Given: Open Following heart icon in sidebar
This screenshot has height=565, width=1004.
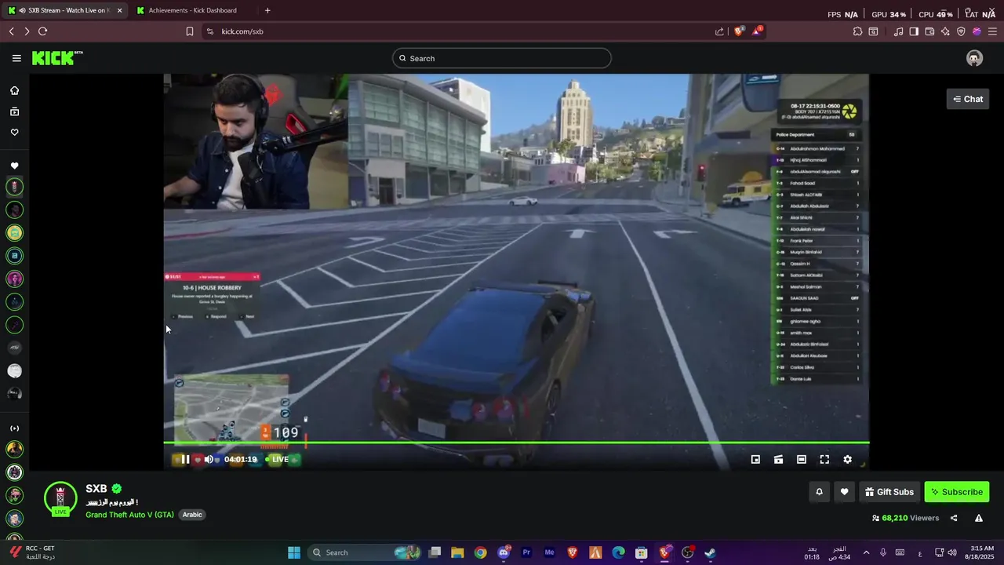Looking at the screenshot, I should pos(14,132).
